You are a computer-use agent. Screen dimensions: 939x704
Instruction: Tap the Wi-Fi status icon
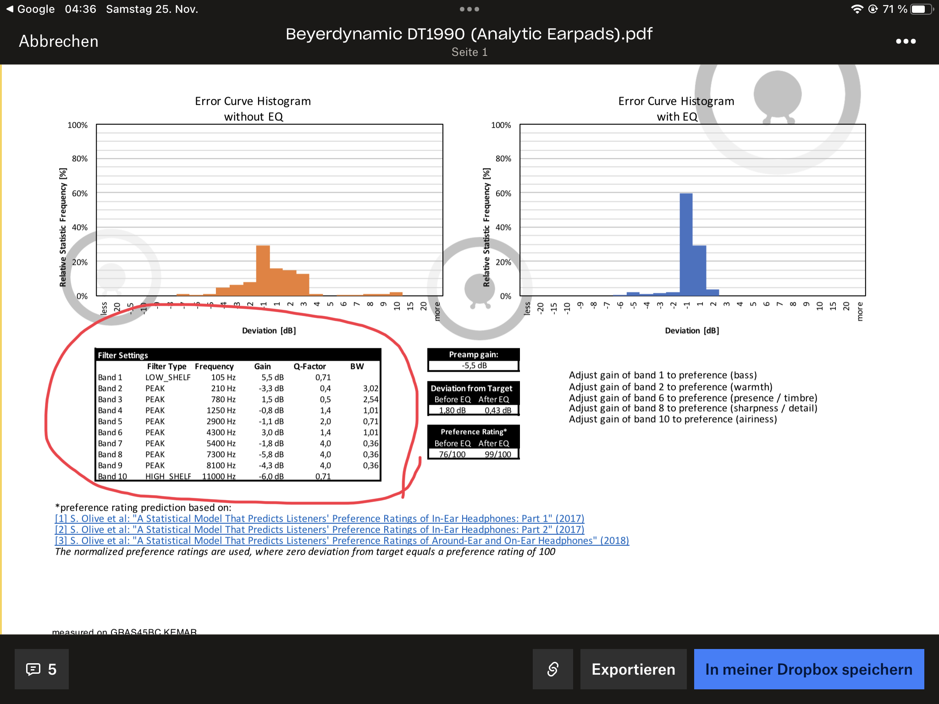tap(856, 9)
